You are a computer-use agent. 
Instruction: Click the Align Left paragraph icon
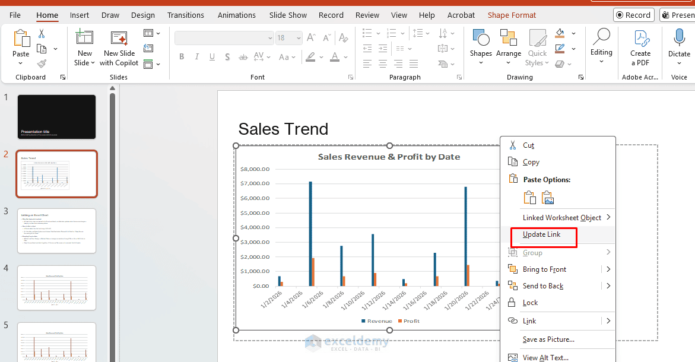[x=367, y=64]
